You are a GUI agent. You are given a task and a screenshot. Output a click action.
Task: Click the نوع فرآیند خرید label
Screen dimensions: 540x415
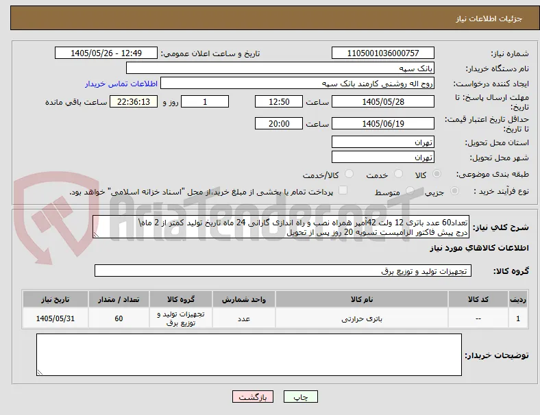(502, 191)
